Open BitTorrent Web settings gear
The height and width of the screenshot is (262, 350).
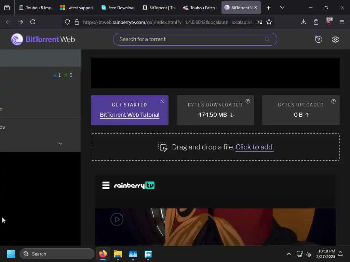tap(335, 40)
